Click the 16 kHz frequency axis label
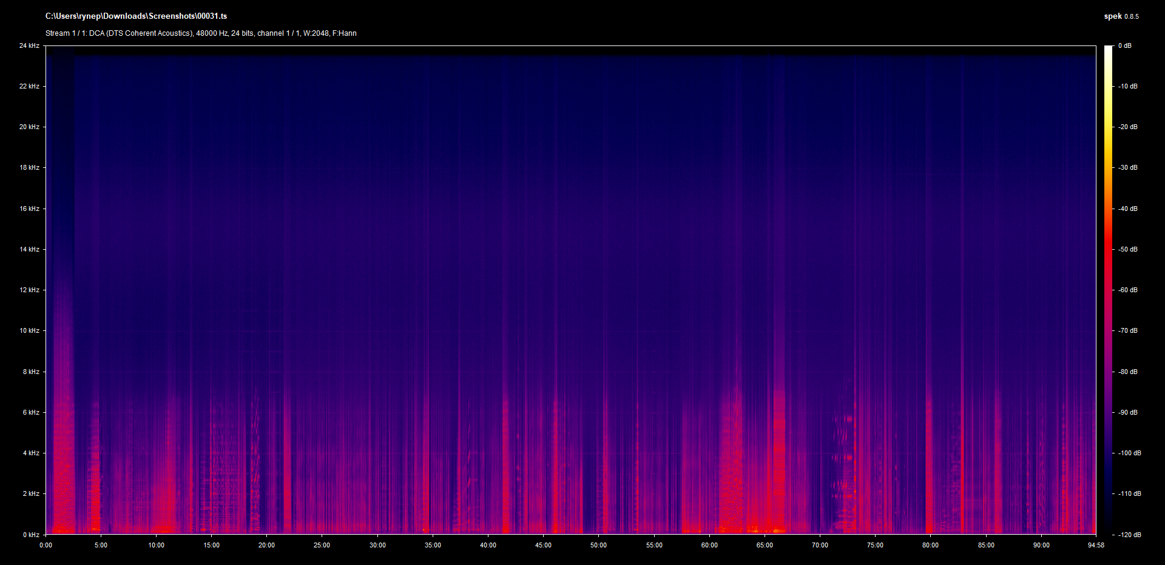 pos(29,209)
